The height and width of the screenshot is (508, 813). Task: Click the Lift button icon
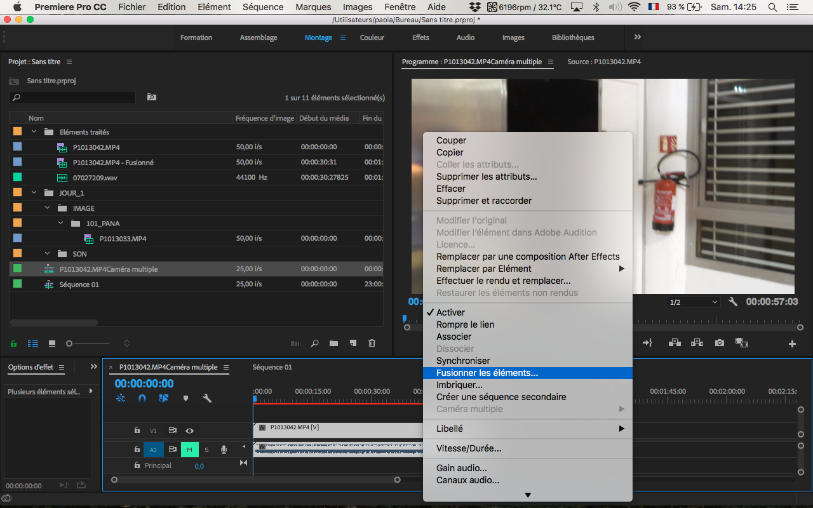coord(675,343)
